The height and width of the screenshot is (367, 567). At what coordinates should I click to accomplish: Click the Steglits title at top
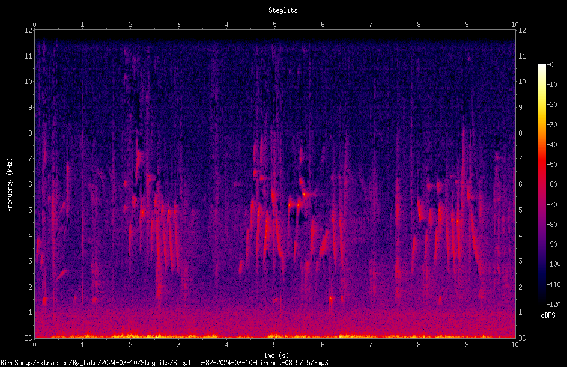[x=283, y=10]
